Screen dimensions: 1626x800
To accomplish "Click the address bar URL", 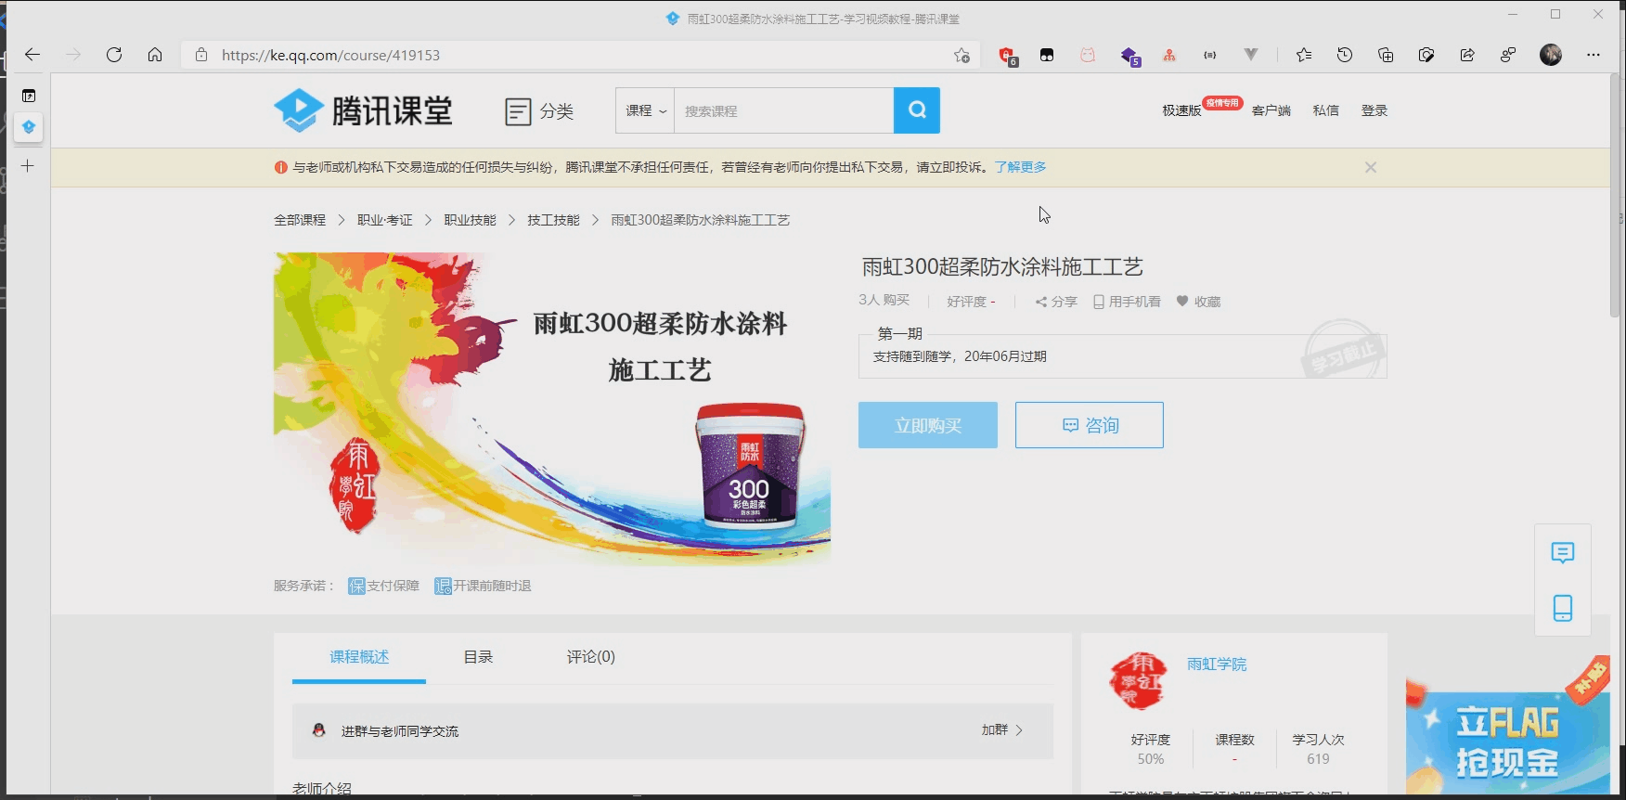I will 330,55.
